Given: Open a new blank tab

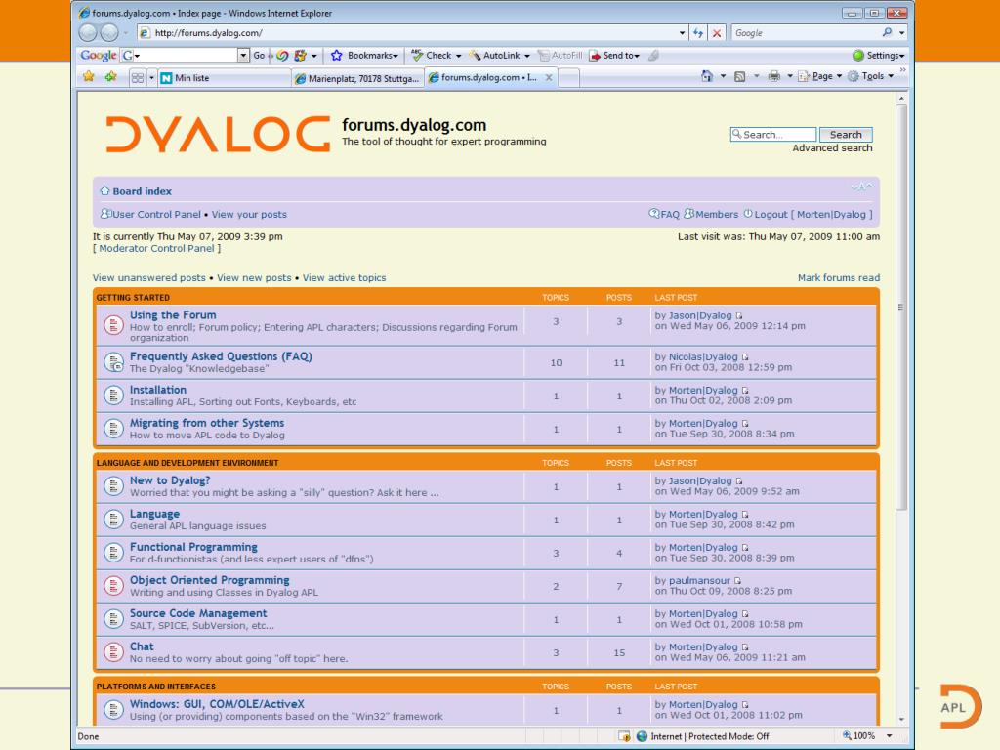Looking at the screenshot, I should click(x=569, y=78).
